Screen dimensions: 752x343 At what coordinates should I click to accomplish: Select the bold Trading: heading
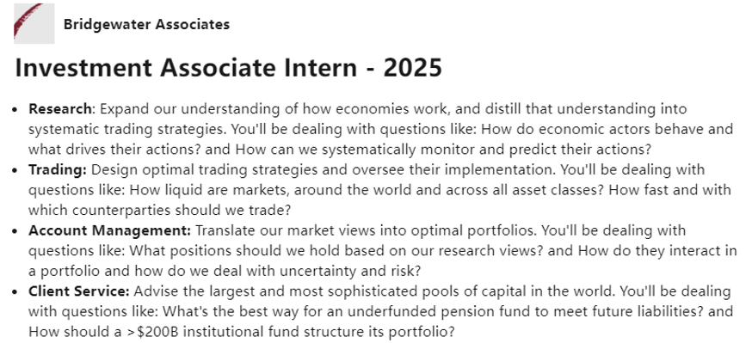pyautogui.click(x=58, y=170)
